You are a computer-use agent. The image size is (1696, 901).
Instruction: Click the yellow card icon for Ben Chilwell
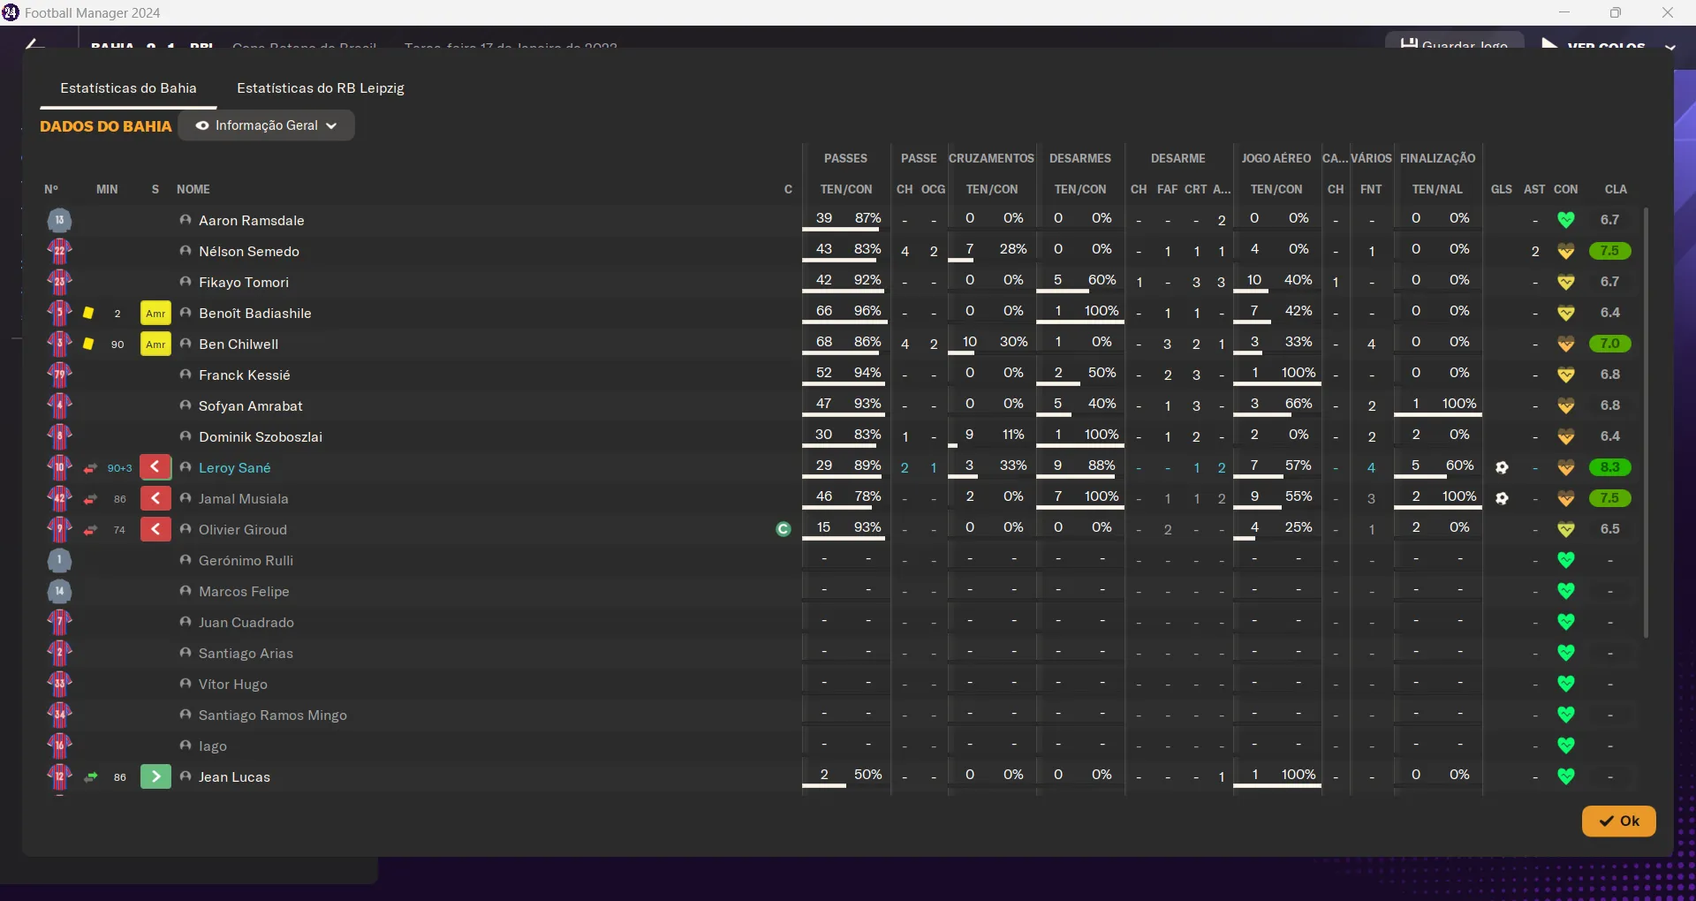[x=88, y=344]
